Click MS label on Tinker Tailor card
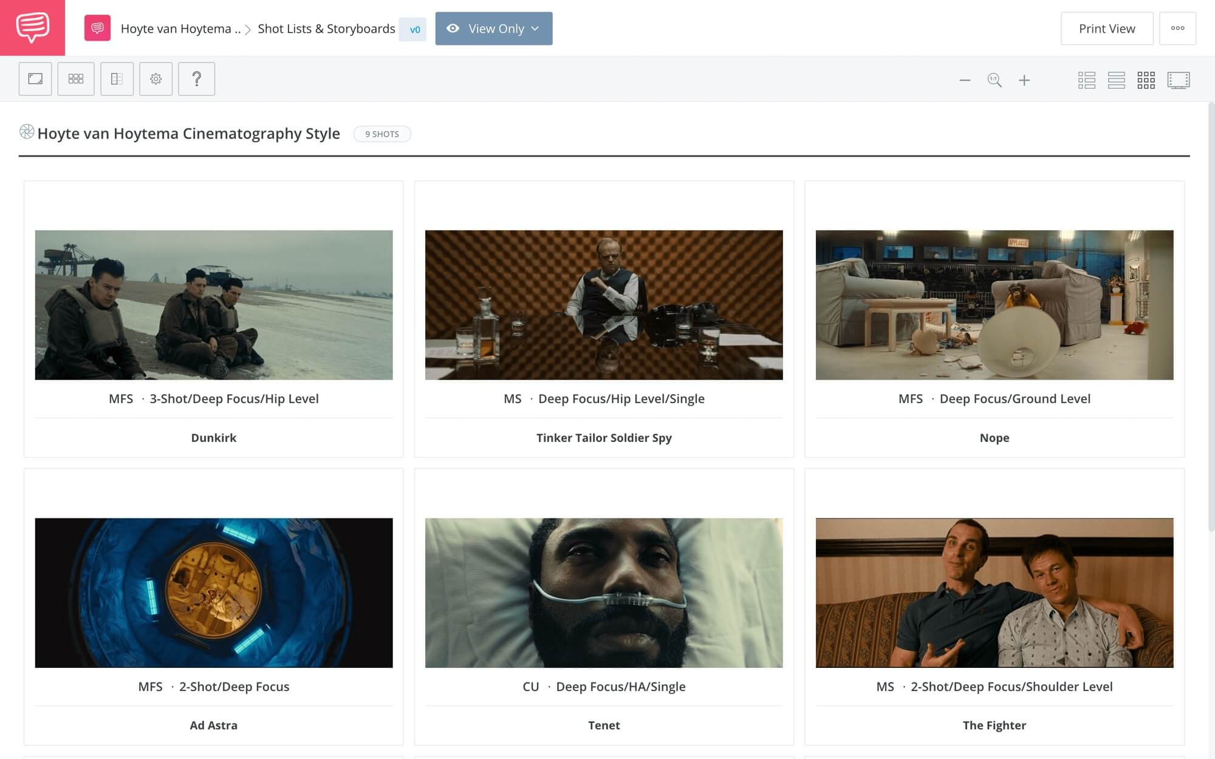 (x=513, y=399)
